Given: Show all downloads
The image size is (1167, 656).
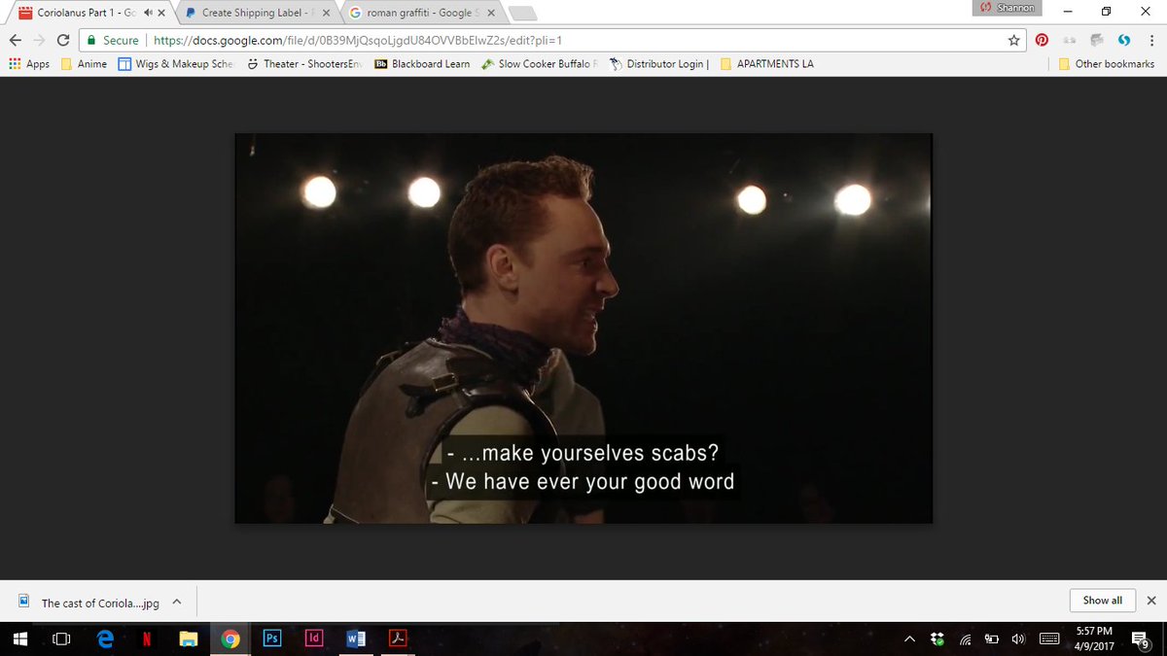Looking at the screenshot, I should [x=1102, y=601].
